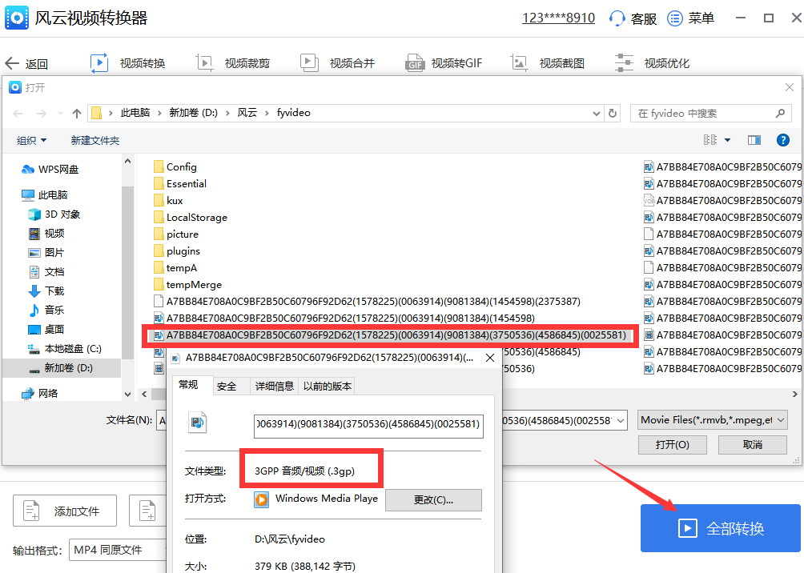Viewport: 804px width, 573px height.
Task: Go back with the 返回 arrow
Action: tap(26, 63)
